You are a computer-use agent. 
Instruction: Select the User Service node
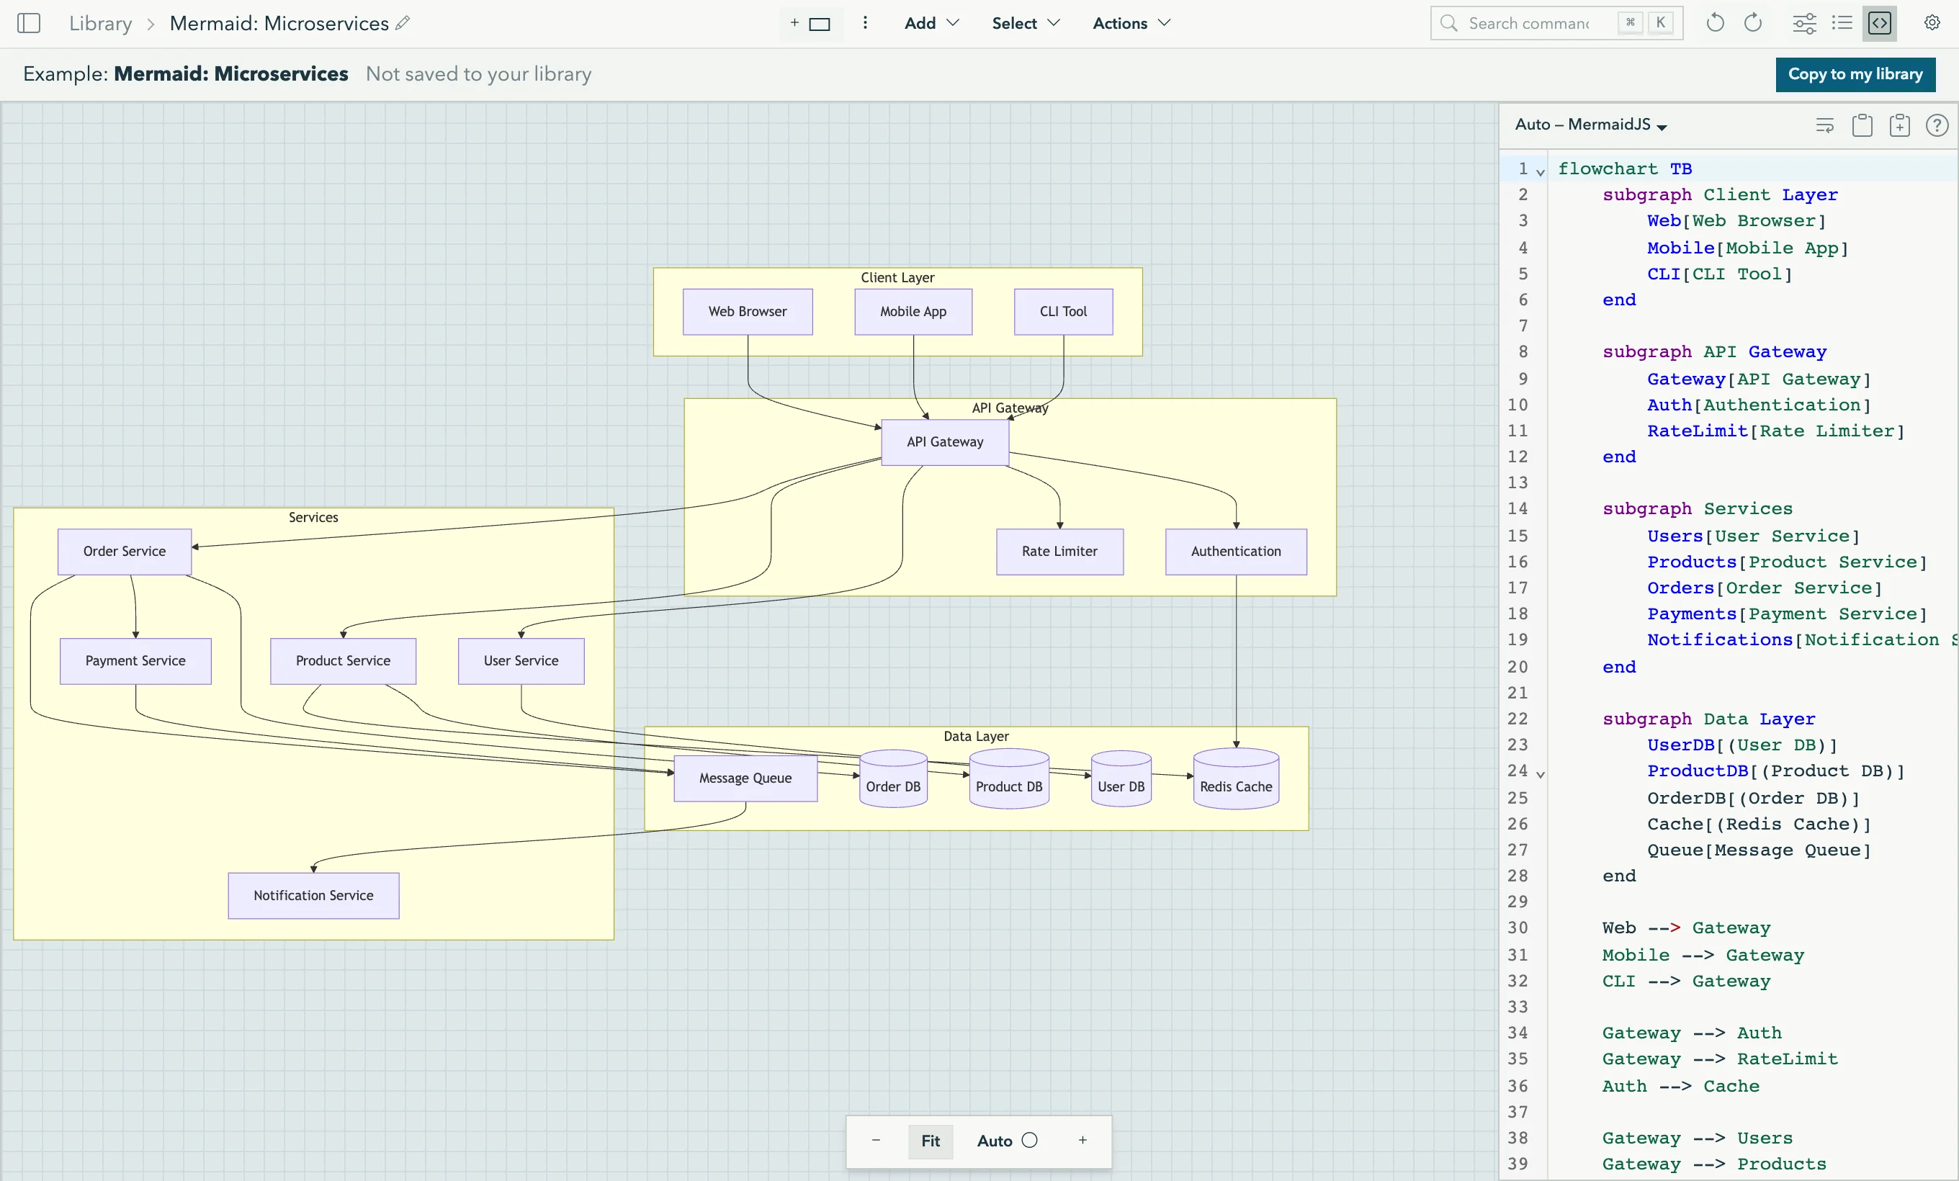pyautogui.click(x=521, y=661)
